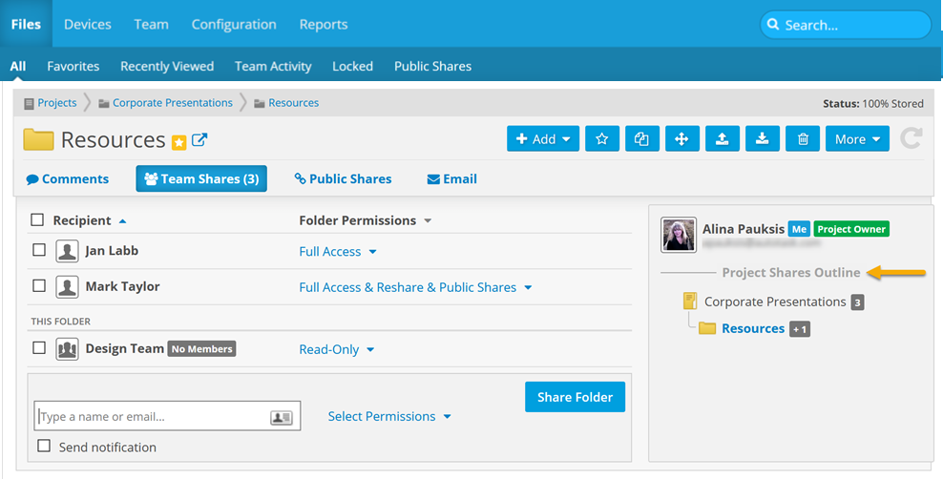Click the Share Folder button
The image size is (943, 479).
575,397
